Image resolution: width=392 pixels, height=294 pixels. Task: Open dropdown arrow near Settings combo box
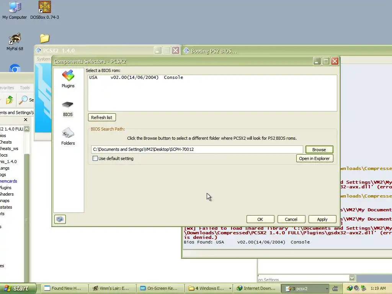352,278
